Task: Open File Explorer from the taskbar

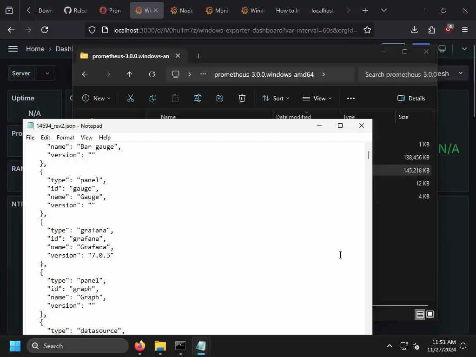Action: pyautogui.click(x=160, y=346)
